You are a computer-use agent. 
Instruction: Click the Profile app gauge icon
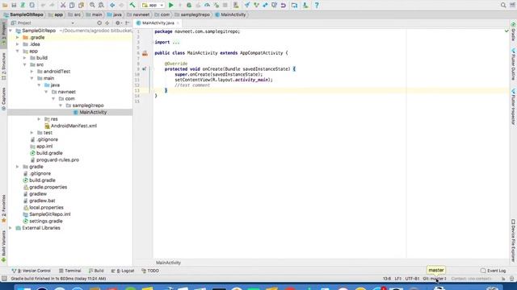207,6
